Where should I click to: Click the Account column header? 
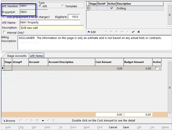click(x=38, y=62)
